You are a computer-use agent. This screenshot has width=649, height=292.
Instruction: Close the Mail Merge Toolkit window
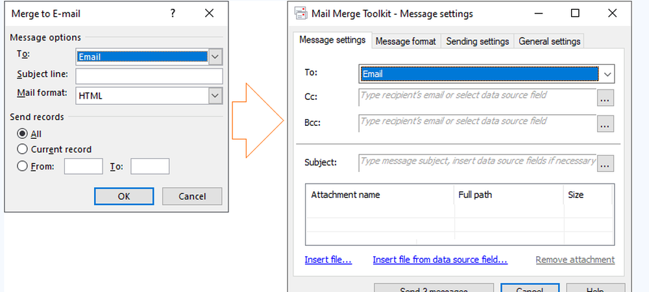click(x=612, y=13)
